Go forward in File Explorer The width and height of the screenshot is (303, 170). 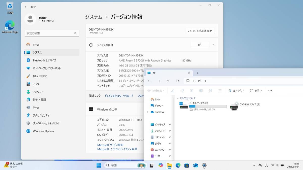tap(159, 81)
